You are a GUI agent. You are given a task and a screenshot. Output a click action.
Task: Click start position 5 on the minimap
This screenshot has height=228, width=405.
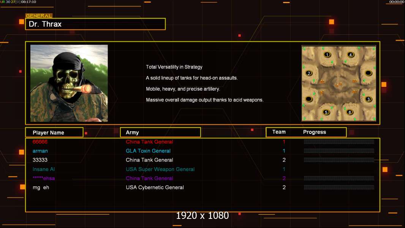point(326,112)
